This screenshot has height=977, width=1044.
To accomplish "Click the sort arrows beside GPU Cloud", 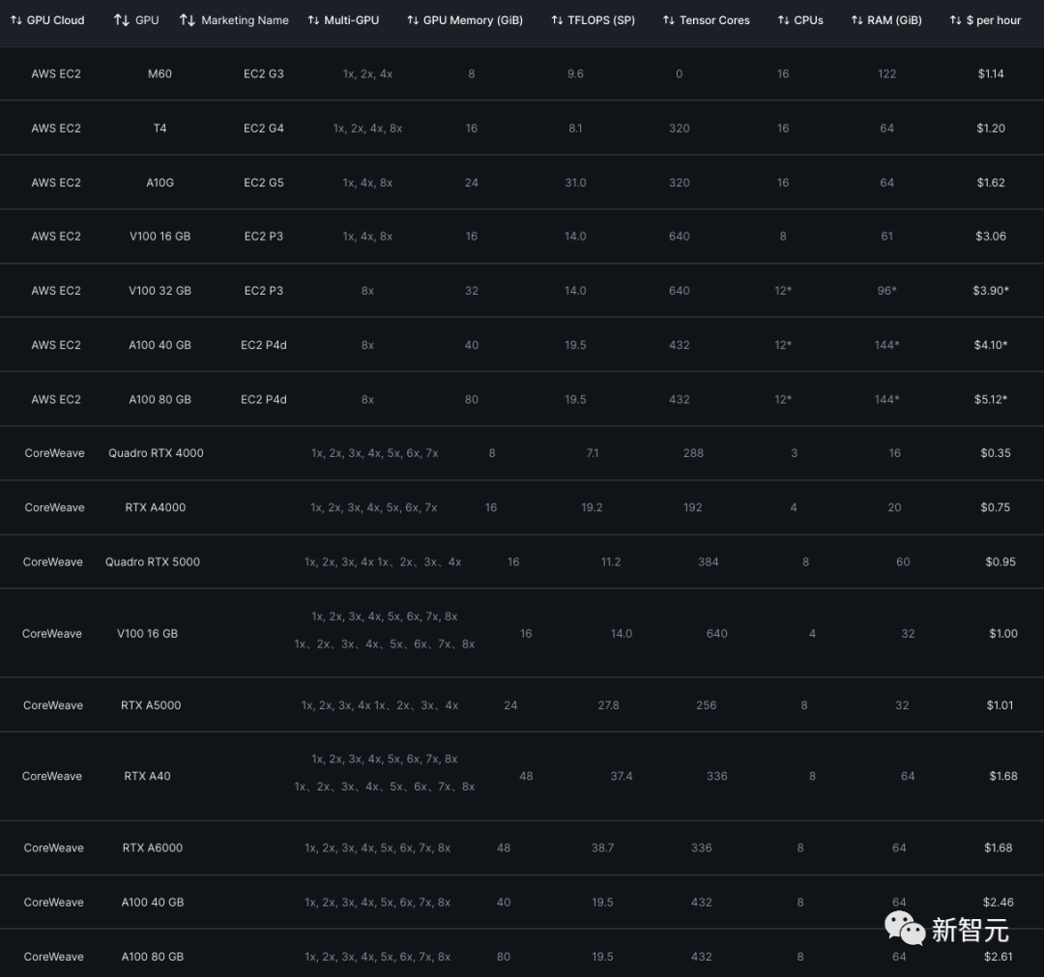I will pos(15,20).
